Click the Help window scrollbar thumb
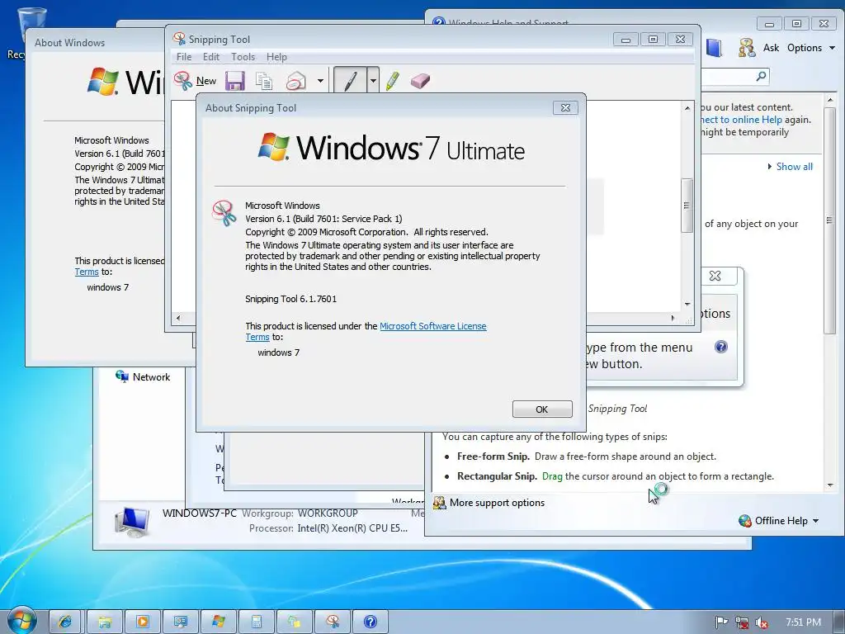845x634 pixels. pos(830,221)
